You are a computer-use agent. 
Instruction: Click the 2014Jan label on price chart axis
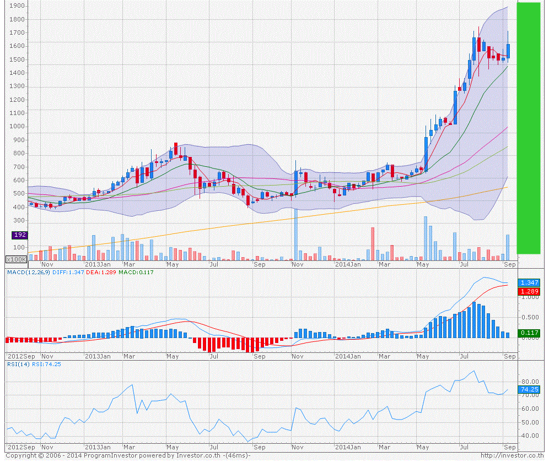pyautogui.click(x=348, y=264)
